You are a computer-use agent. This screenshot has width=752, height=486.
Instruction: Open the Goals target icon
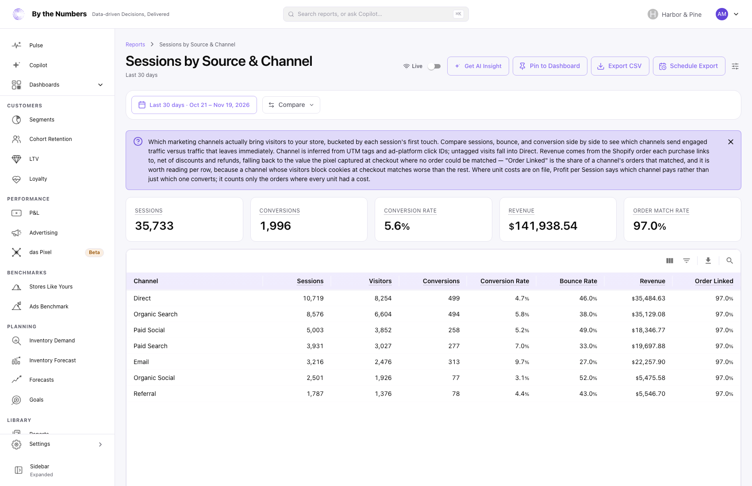pos(16,400)
